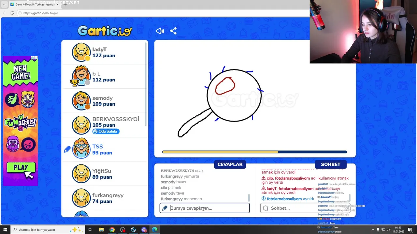
Task: Select the SOHBET tab
Action: 331,164
